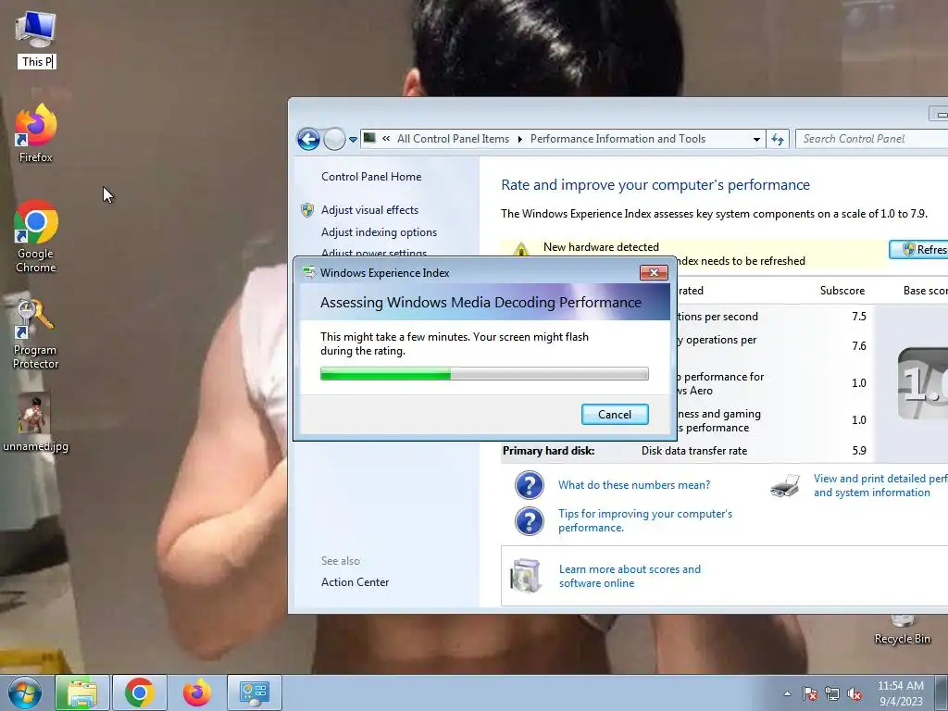Click the yellow warning icon in notice

coord(520,248)
